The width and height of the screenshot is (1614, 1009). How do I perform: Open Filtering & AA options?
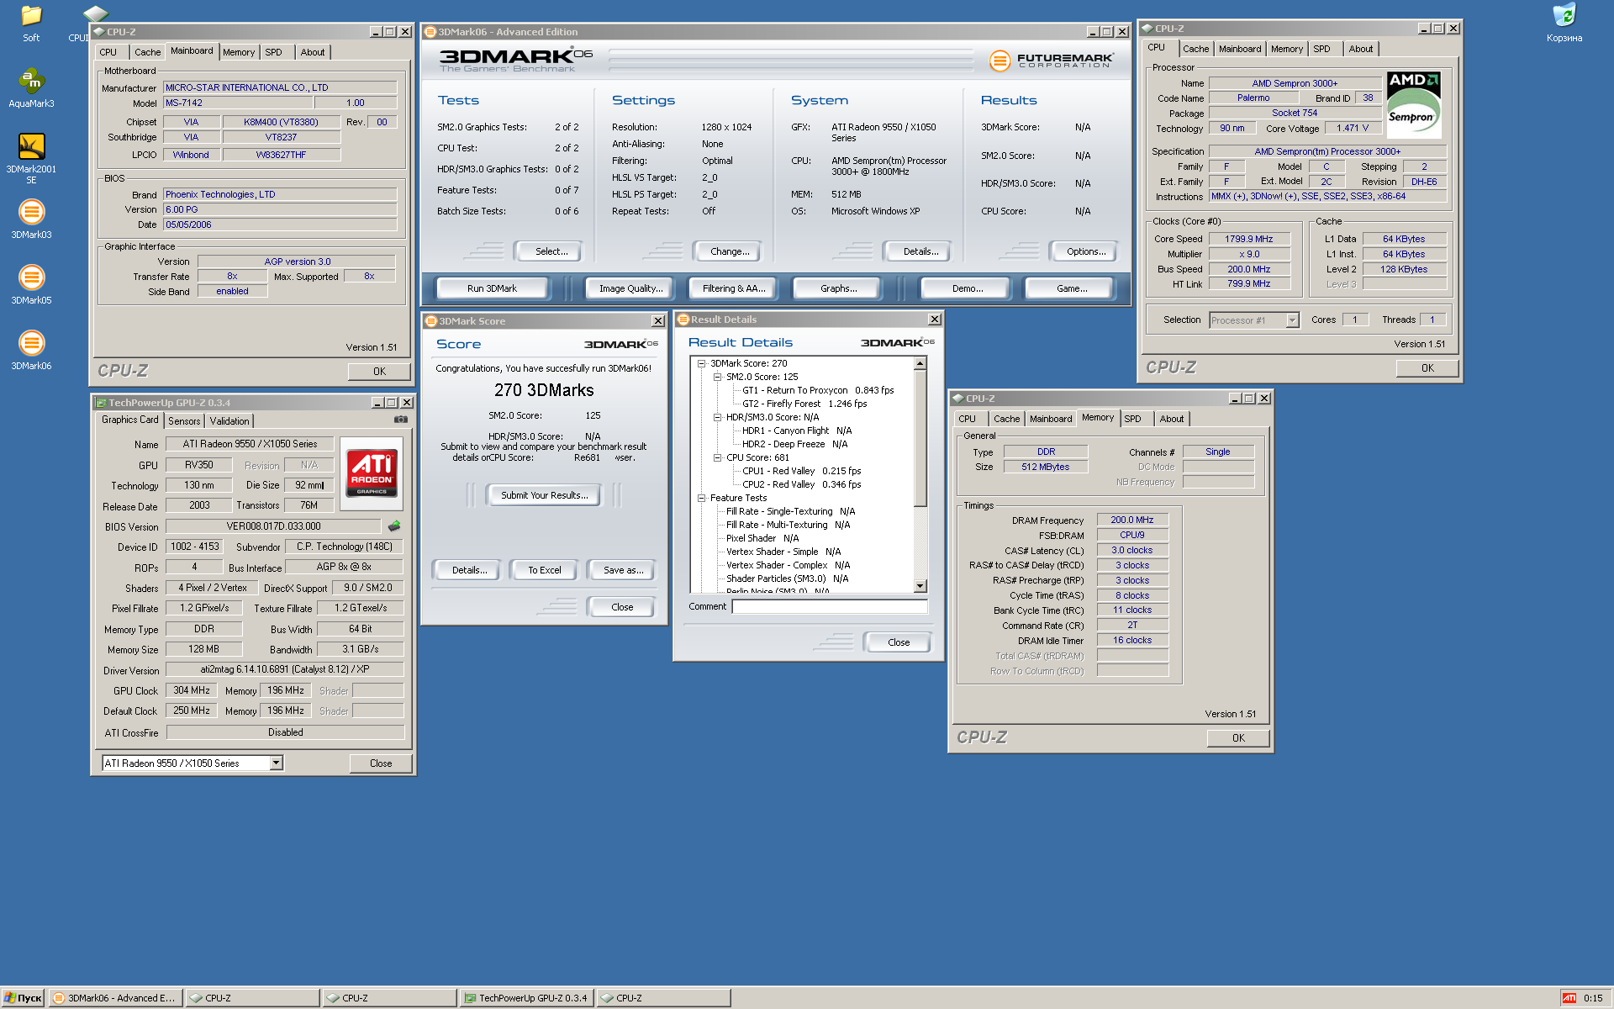(734, 288)
